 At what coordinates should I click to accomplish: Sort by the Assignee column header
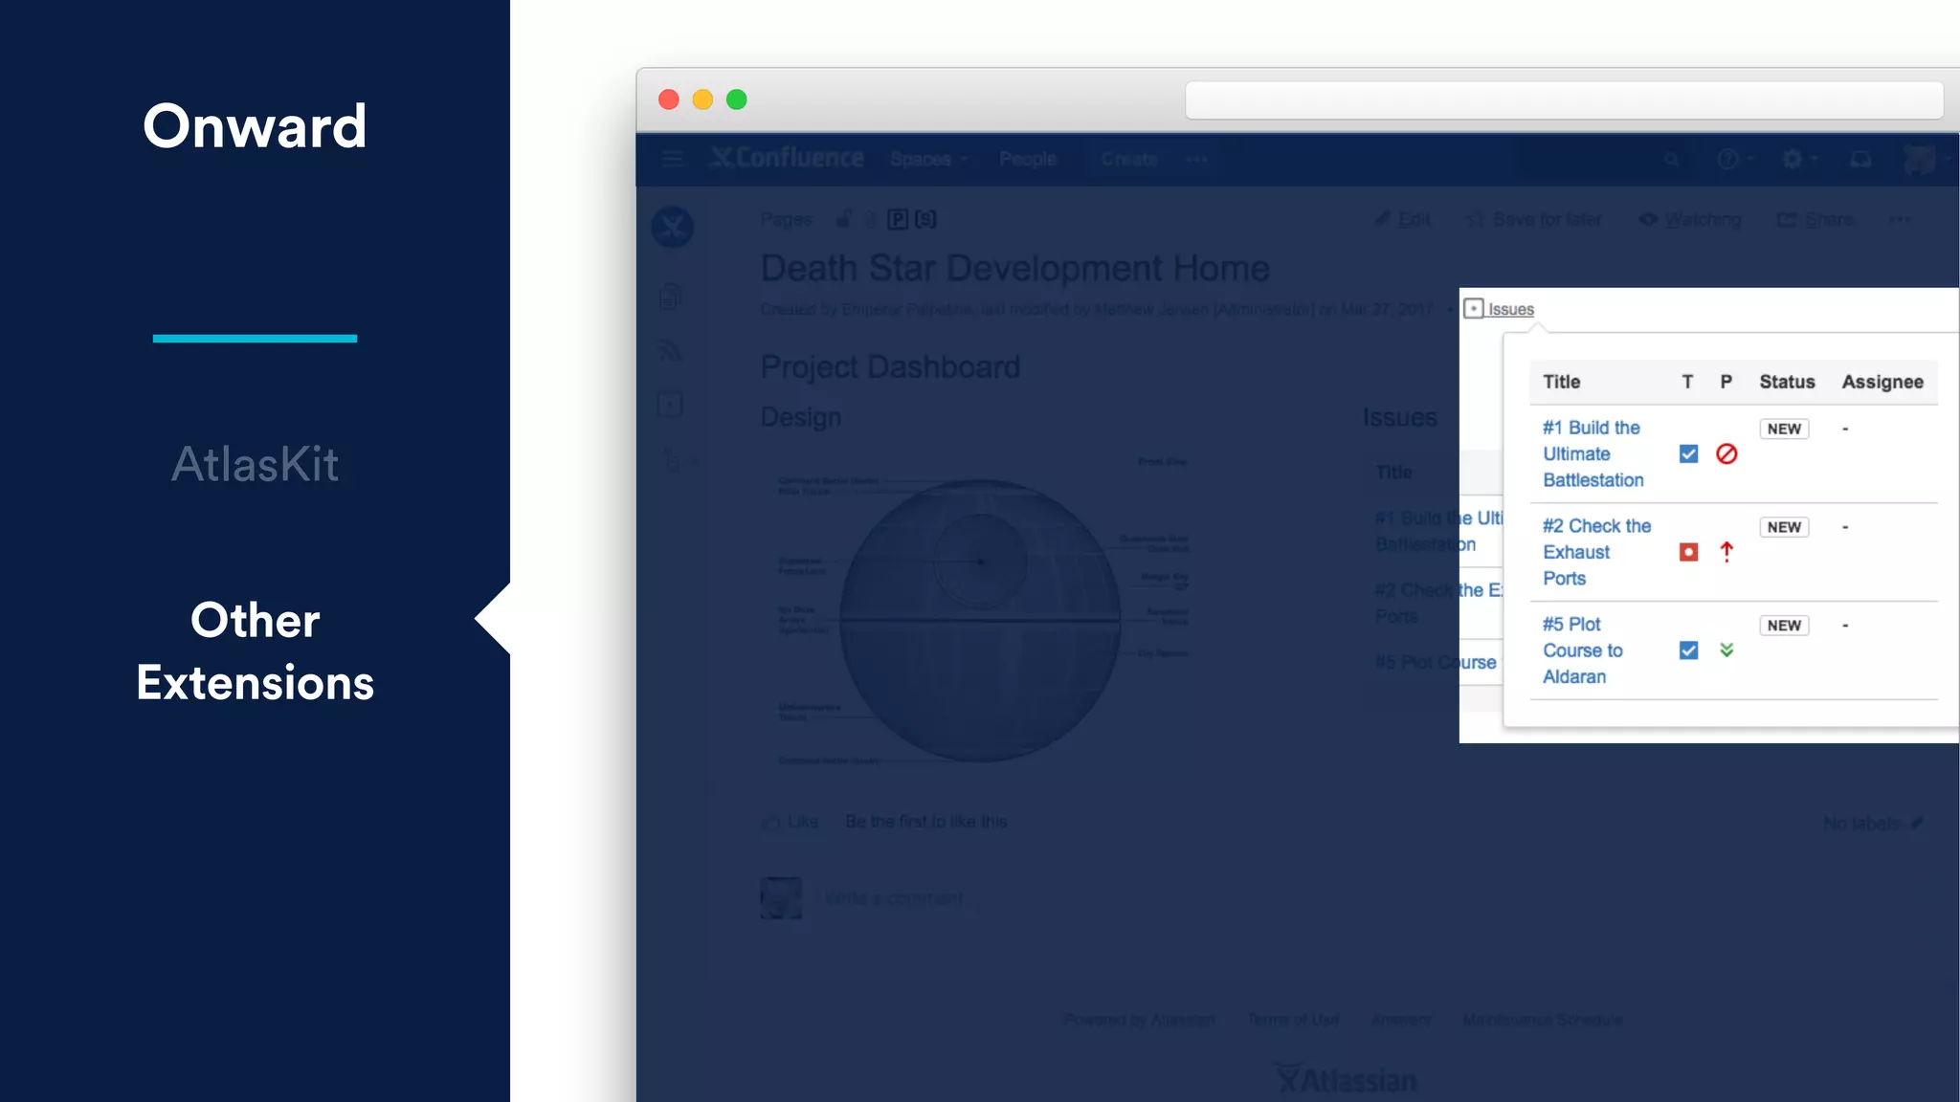pos(1882,382)
